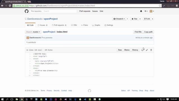Open the Terms footer link
Viewport: 179px width, 101px height.
[43, 91]
